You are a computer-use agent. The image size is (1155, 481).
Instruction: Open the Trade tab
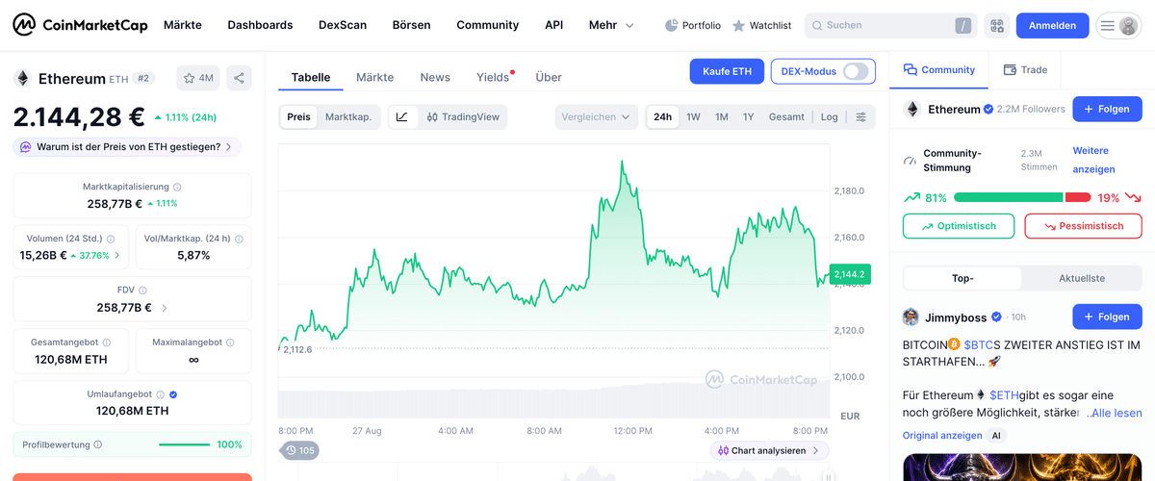coord(1025,69)
